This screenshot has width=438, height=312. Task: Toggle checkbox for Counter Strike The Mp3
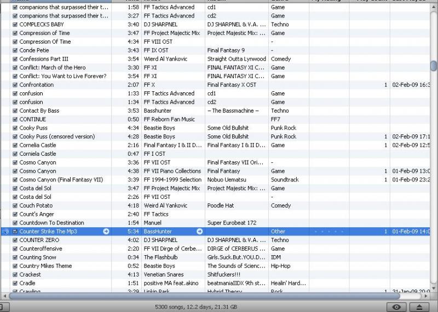(15, 232)
